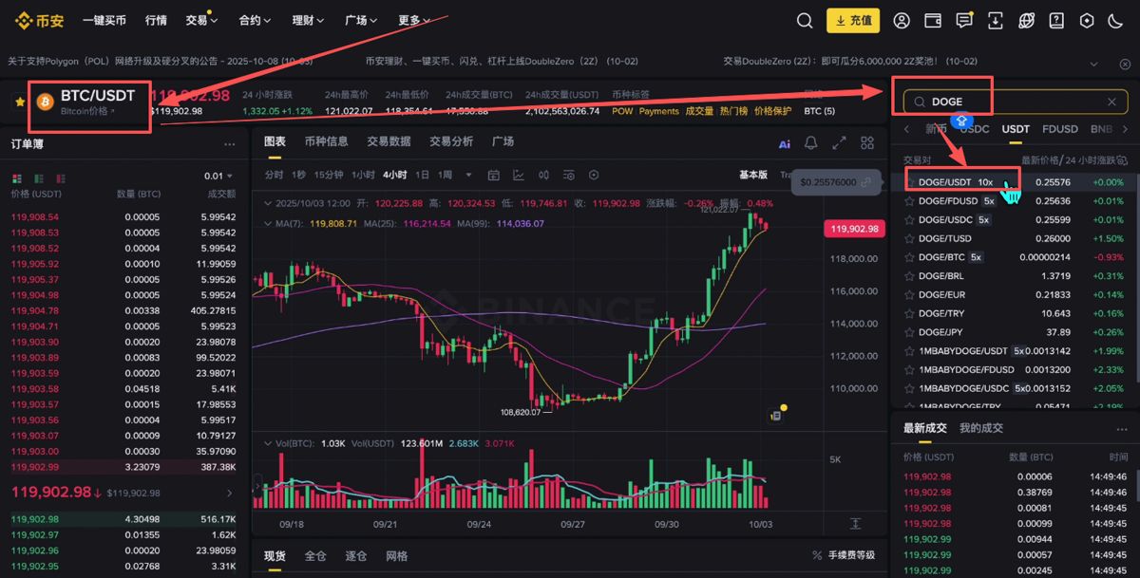This screenshot has height=578, width=1140.
Task: Open the download app icon in top bar
Action: pos(995,20)
